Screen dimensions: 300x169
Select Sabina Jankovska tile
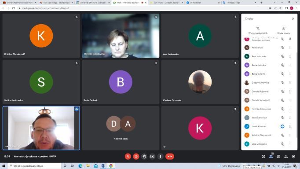click(x=41, y=82)
